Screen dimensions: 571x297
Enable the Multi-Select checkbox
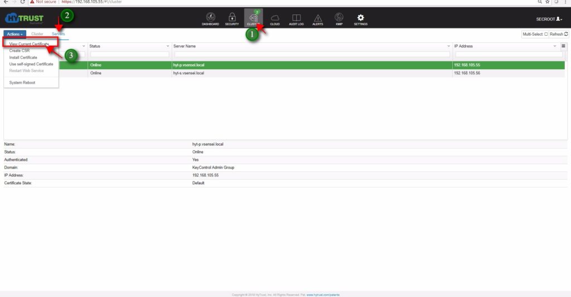[546, 35]
